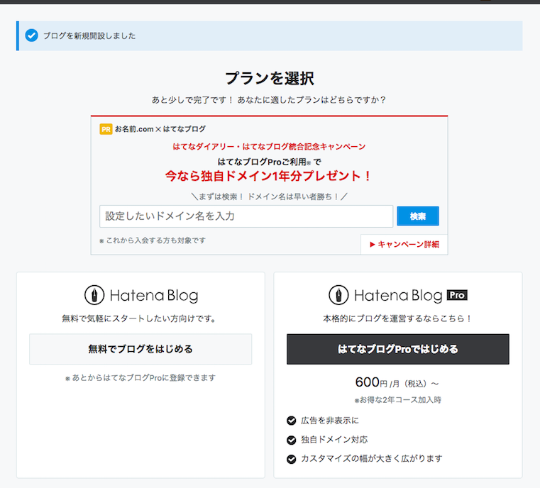Click お得な2年コース加入時 note

[398, 400]
